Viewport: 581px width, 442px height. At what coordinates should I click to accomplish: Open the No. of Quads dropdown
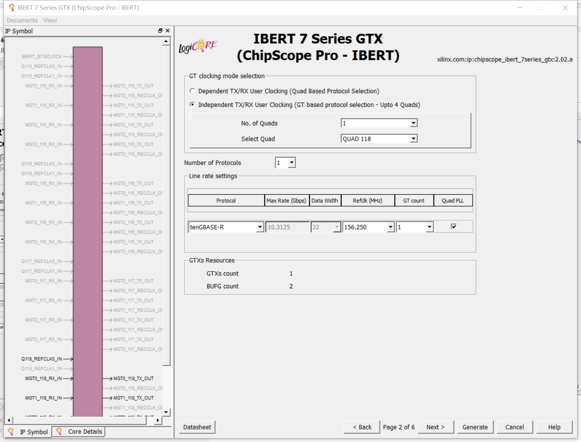click(x=413, y=123)
